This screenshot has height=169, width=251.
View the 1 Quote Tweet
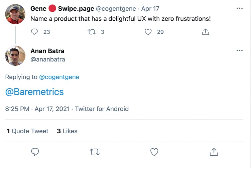point(27,131)
